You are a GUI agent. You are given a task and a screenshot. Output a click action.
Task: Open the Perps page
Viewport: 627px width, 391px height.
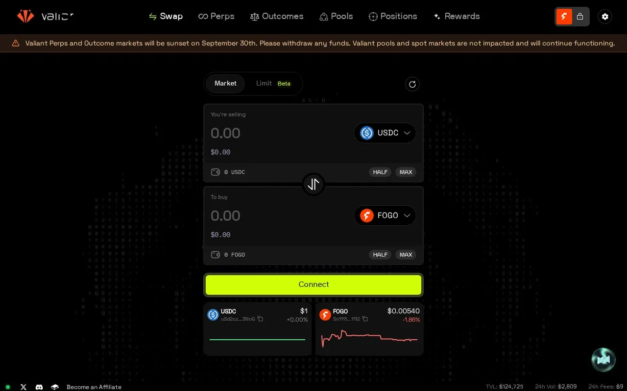click(217, 16)
